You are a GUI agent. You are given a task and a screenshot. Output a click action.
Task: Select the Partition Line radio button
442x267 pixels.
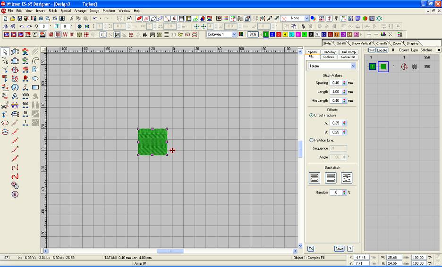[311, 140]
